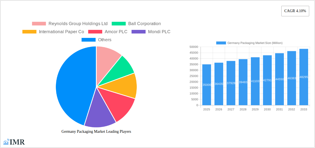This screenshot has height=148, width=315.
Task: Toggle Ball Corporation legend entry
Action: tap(136, 24)
